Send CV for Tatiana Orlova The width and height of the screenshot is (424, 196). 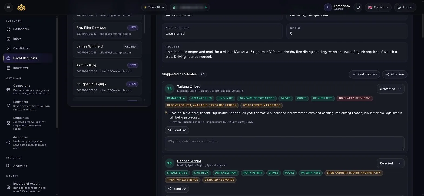(177, 130)
